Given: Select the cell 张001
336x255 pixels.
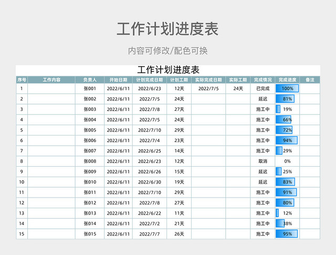Looking at the screenshot, I should (90, 88).
